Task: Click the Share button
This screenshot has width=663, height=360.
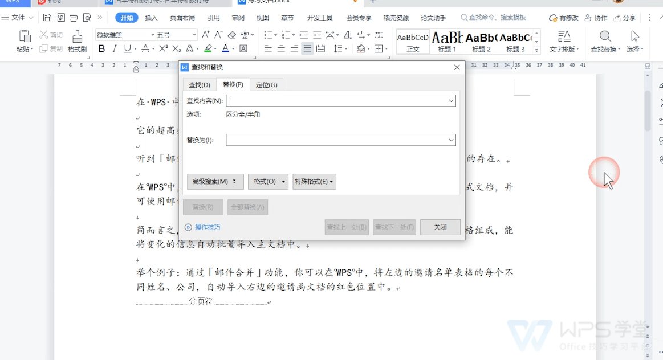Action: (625, 17)
